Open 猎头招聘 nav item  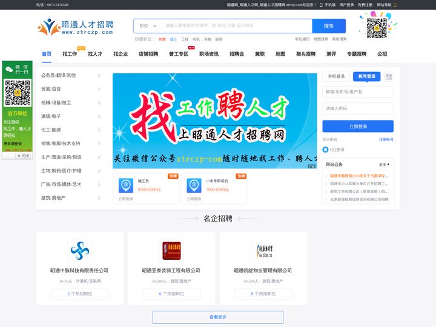[x=306, y=54]
